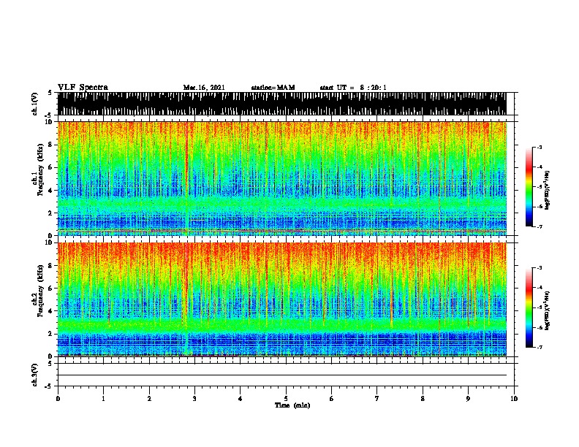Viewport: 579px width, 447px height.
Task: Select the date text 'Mar.16, 2021'
Action: (204, 88)
